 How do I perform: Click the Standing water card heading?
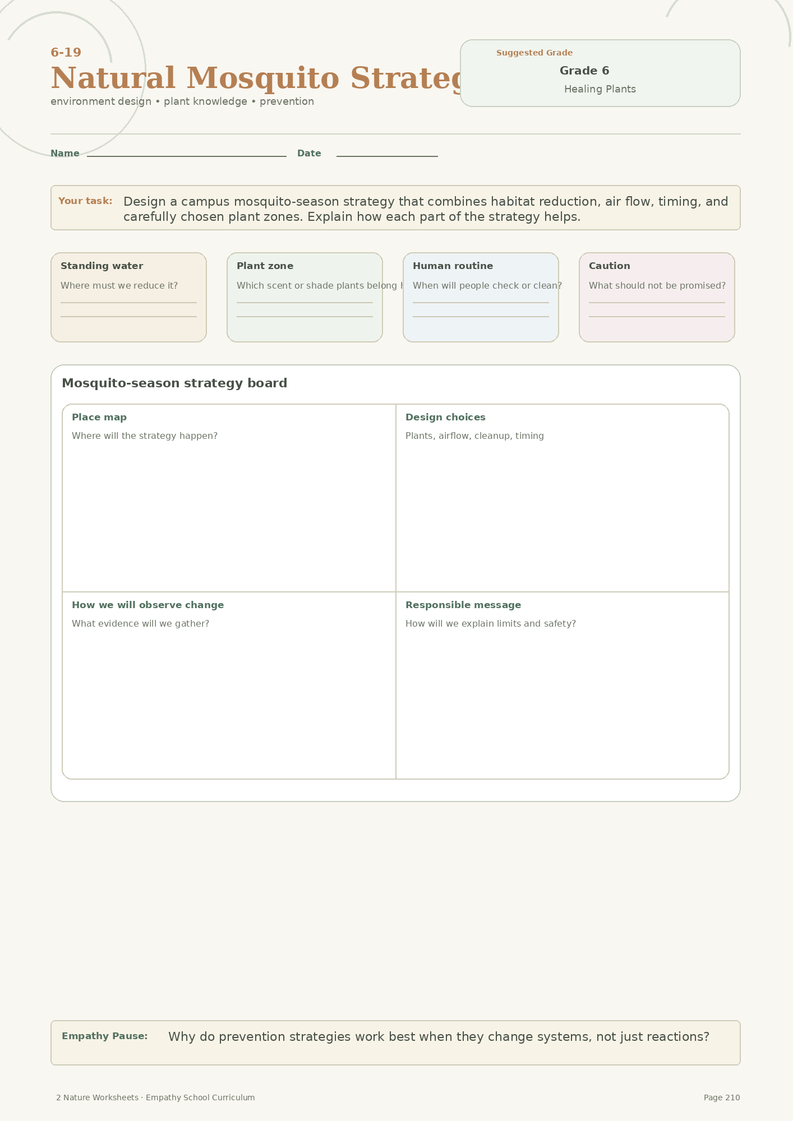(102, 266)
